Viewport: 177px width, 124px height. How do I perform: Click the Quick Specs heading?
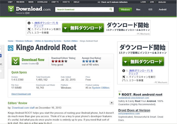19,72
